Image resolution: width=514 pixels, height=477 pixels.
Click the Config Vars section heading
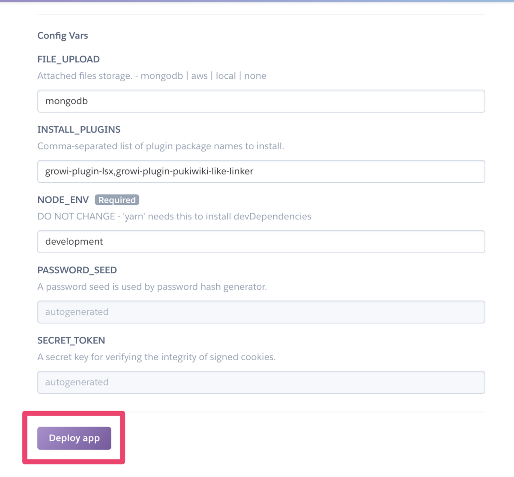point(63,36)
